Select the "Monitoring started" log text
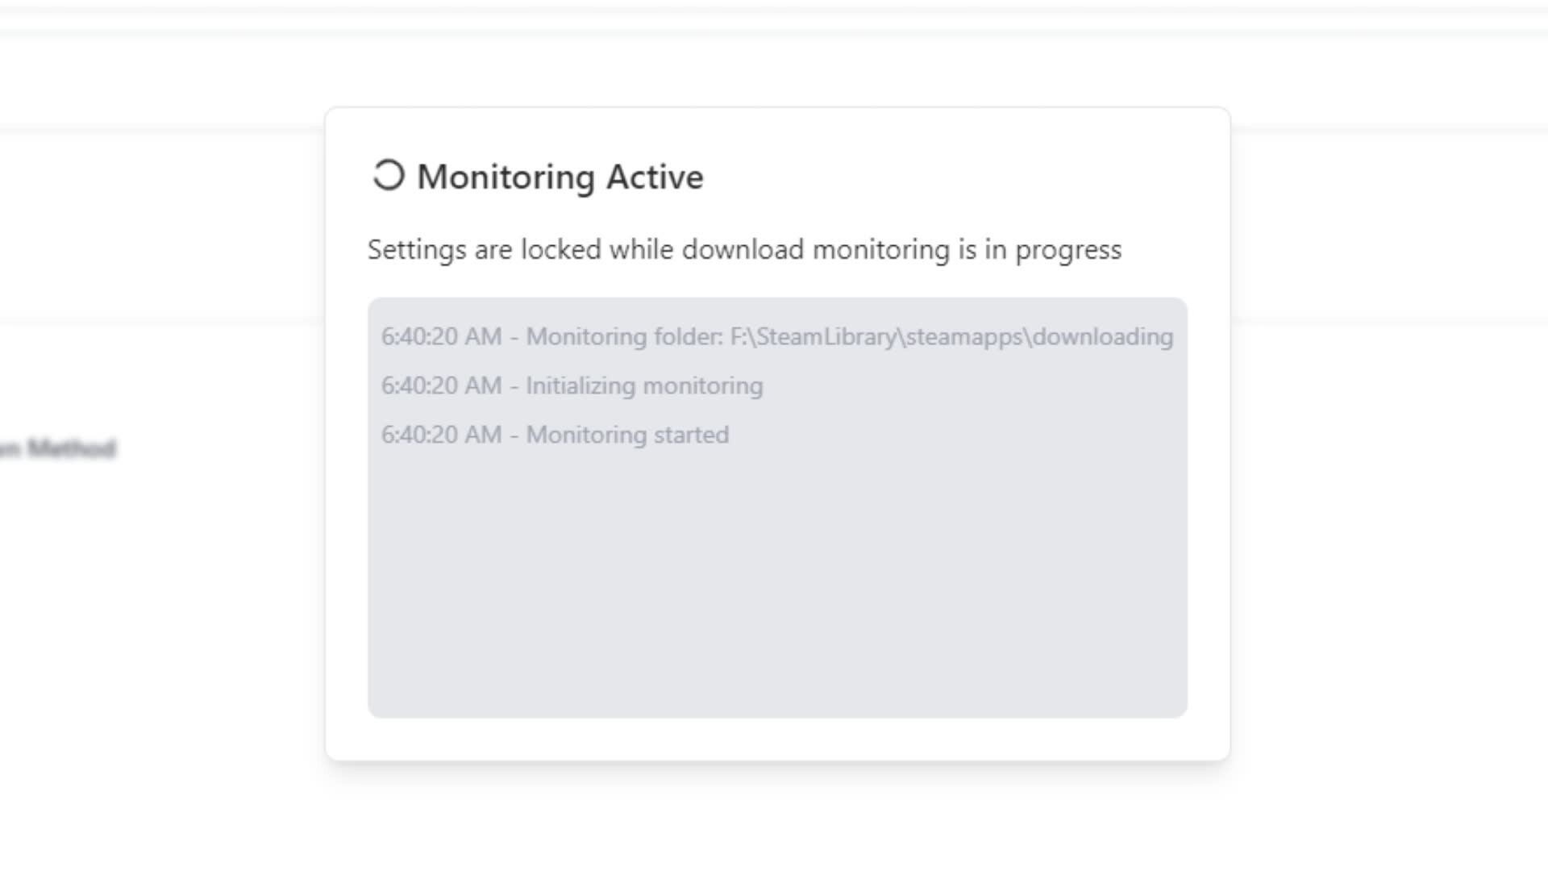The height and width of the screenshot is (871, 1548). 627,435
